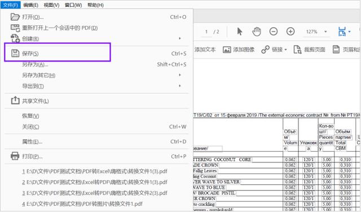Click the folder icon for 打开(O)

[15, 17]
